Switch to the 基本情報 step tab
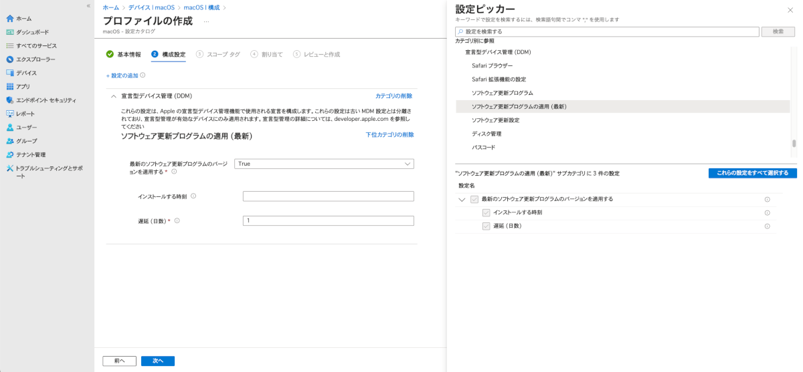Screen dimensions: 803x372 [x=124, y=54]
